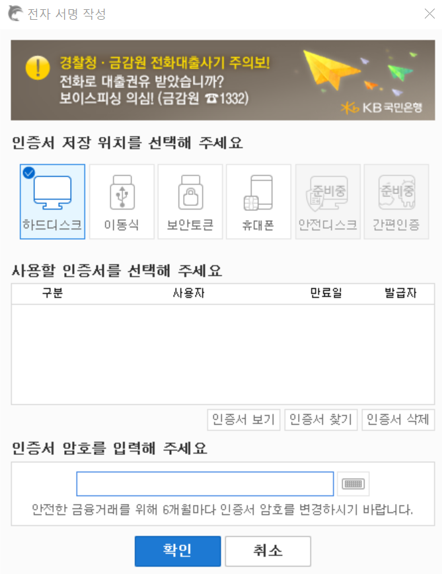Click the 구분 column header

tap(52, 293)
